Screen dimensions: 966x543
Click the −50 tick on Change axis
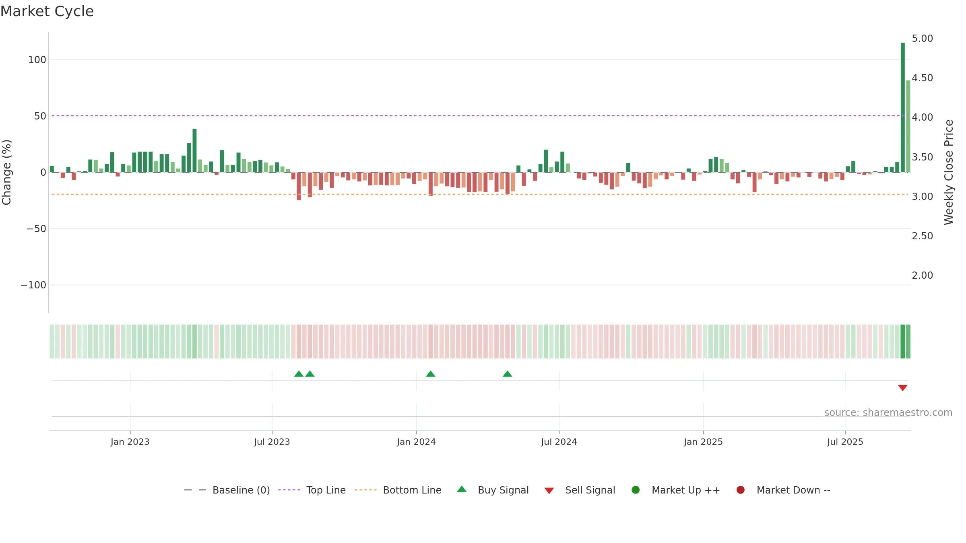coord(36,229)
